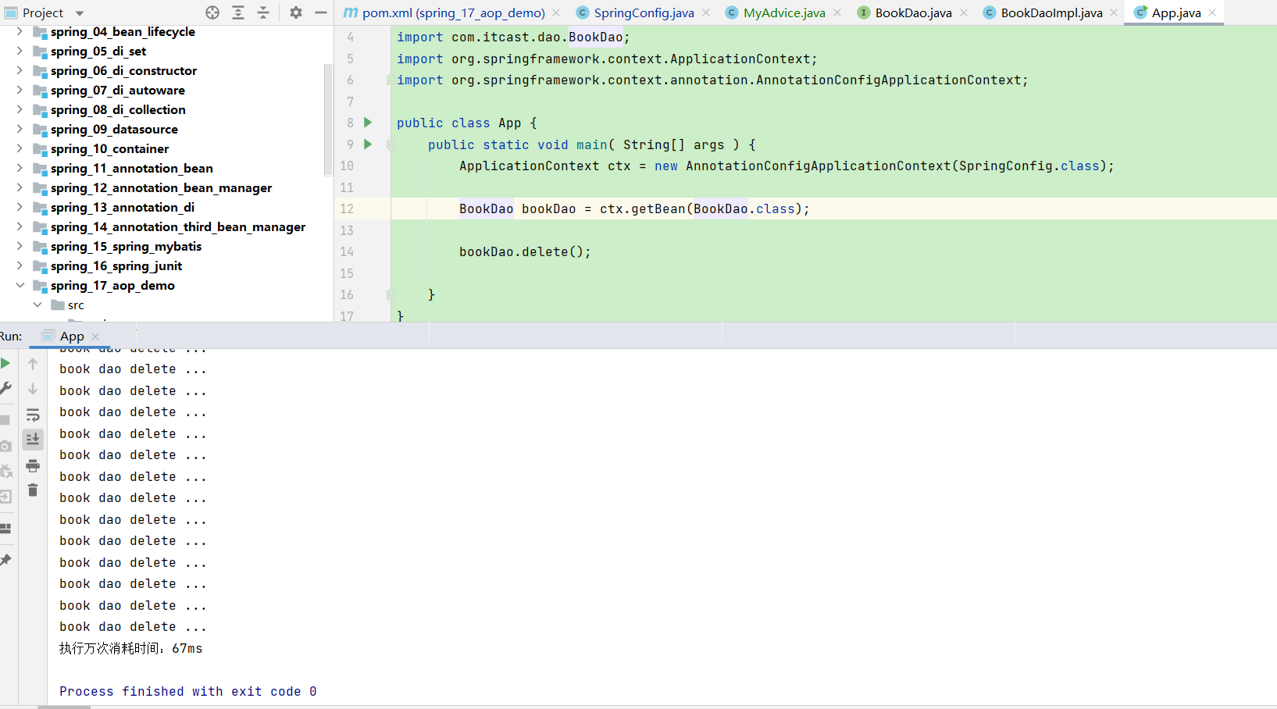Click fold end marker at line 16

391,294
